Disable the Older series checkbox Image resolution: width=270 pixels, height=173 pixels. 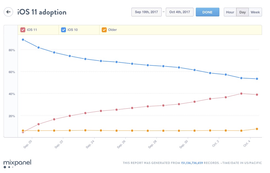point(104,30)
